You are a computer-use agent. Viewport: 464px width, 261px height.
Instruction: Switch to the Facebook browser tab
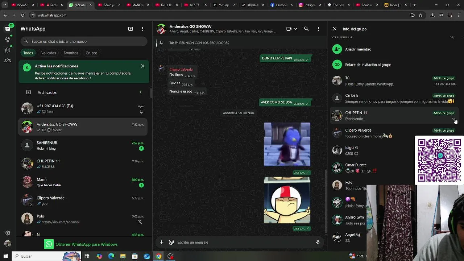point(281,5)
